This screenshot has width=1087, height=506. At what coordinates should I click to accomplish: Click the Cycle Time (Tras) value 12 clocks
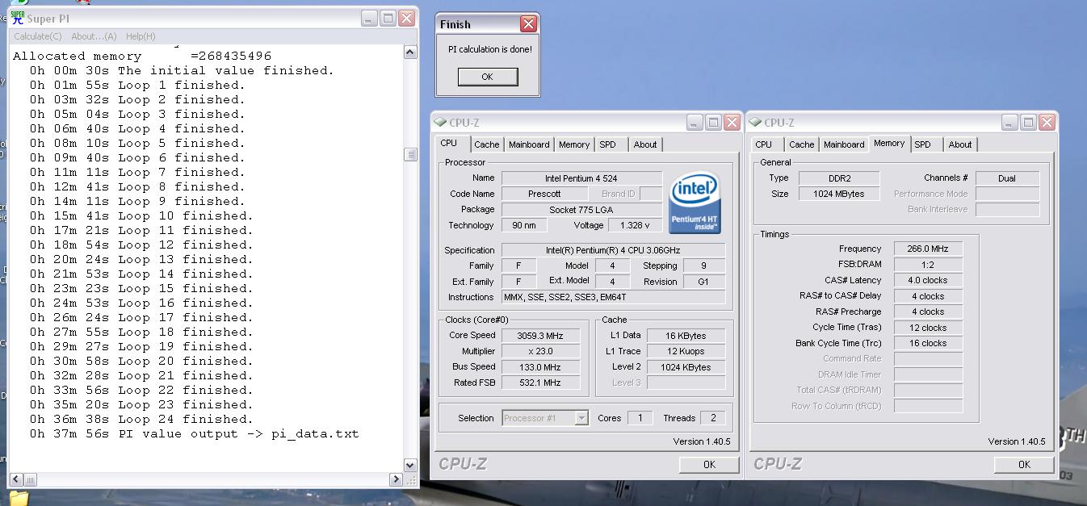pyautogui.click(x=928, y=328)
